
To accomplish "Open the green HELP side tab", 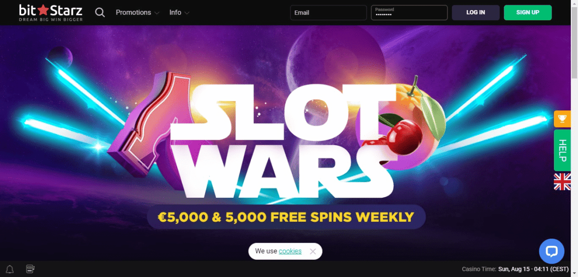I will tap(562, 150).
